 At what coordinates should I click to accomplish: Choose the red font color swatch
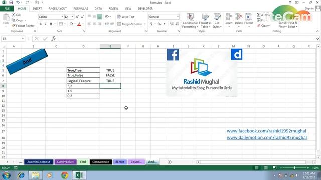click(x=79, y=24)
